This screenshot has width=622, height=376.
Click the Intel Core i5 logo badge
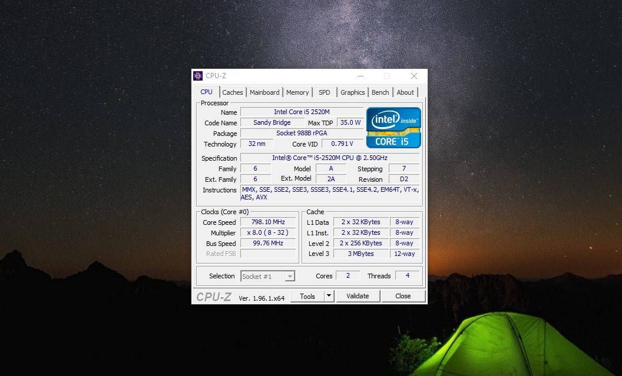click(393, 128)
